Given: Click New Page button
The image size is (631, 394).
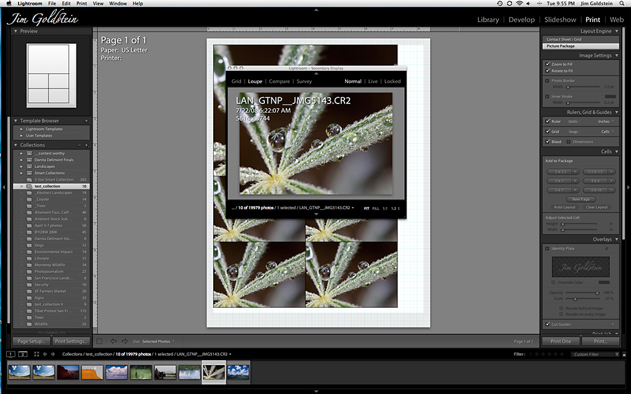Looking at the screenshot, I should pyautogui.click(x=580, y=199).
